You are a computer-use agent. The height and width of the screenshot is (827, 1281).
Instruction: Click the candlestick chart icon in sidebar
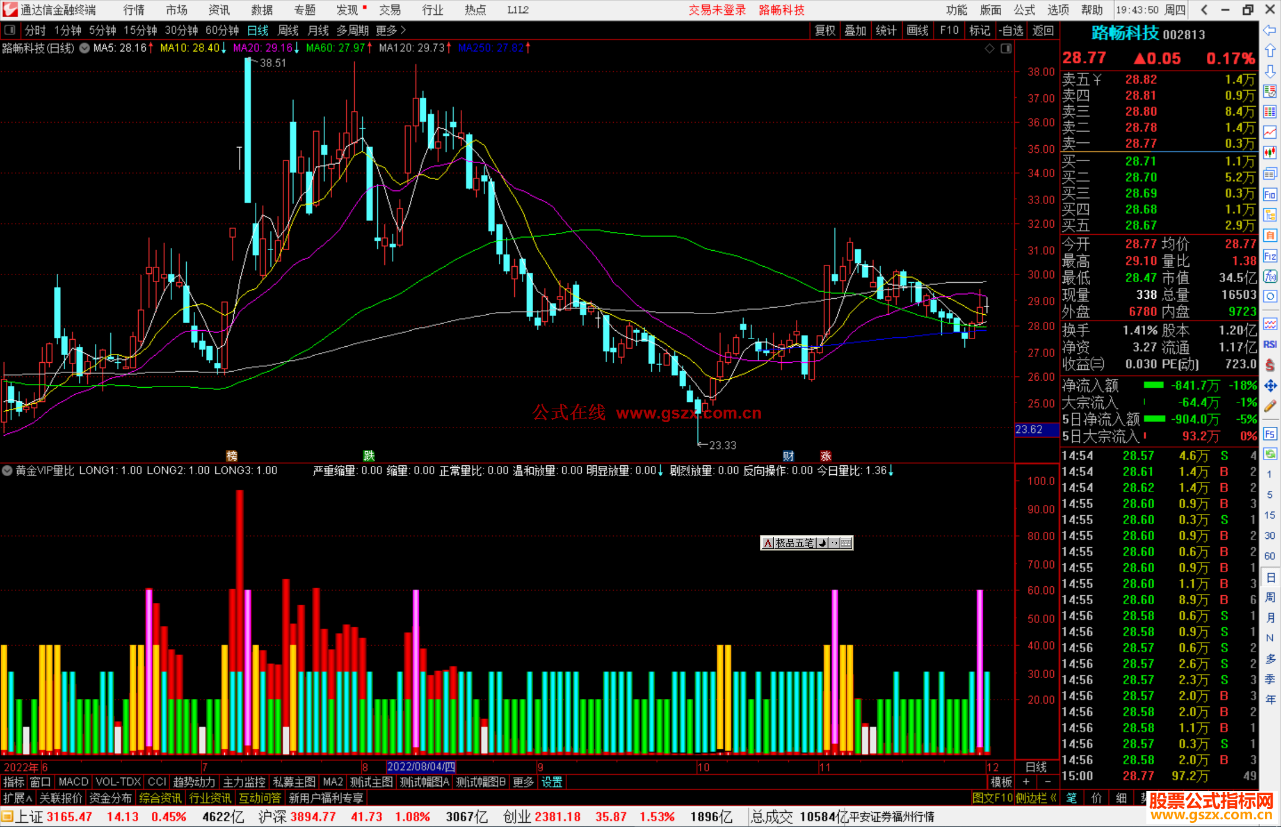pyautogui.click(x=1270, y=152)
